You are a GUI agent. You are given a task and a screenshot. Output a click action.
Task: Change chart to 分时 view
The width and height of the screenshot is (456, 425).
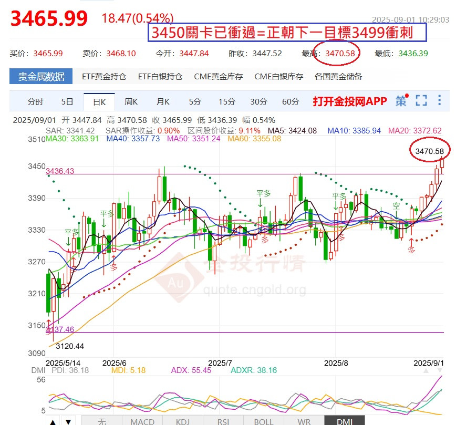coord(34,101)
